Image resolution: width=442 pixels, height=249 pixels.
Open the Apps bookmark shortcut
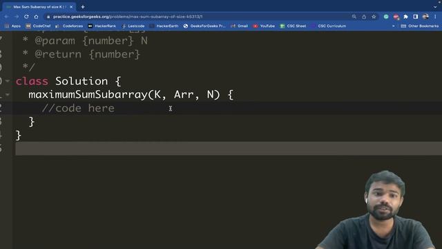click(13, 26)
